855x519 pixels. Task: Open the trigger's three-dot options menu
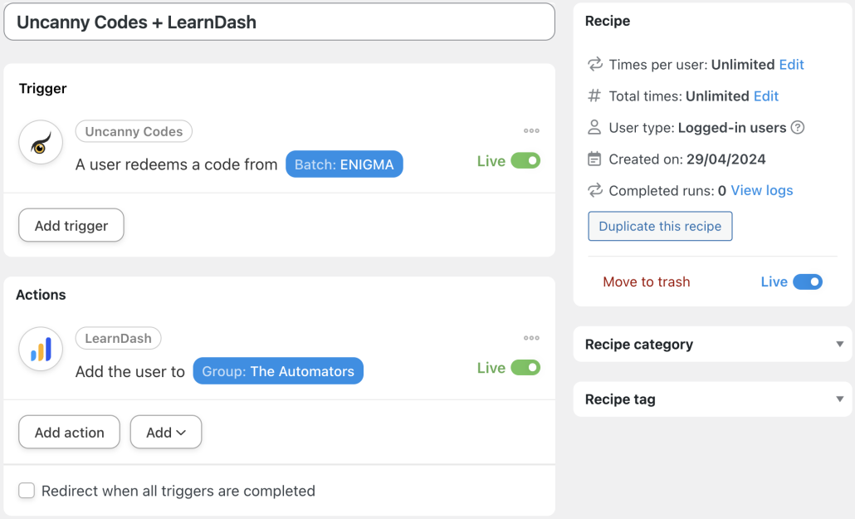(530, 130)
